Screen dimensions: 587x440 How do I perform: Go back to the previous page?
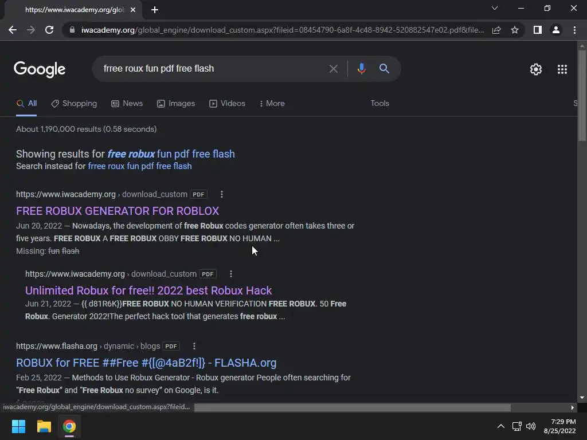[13, 30]
